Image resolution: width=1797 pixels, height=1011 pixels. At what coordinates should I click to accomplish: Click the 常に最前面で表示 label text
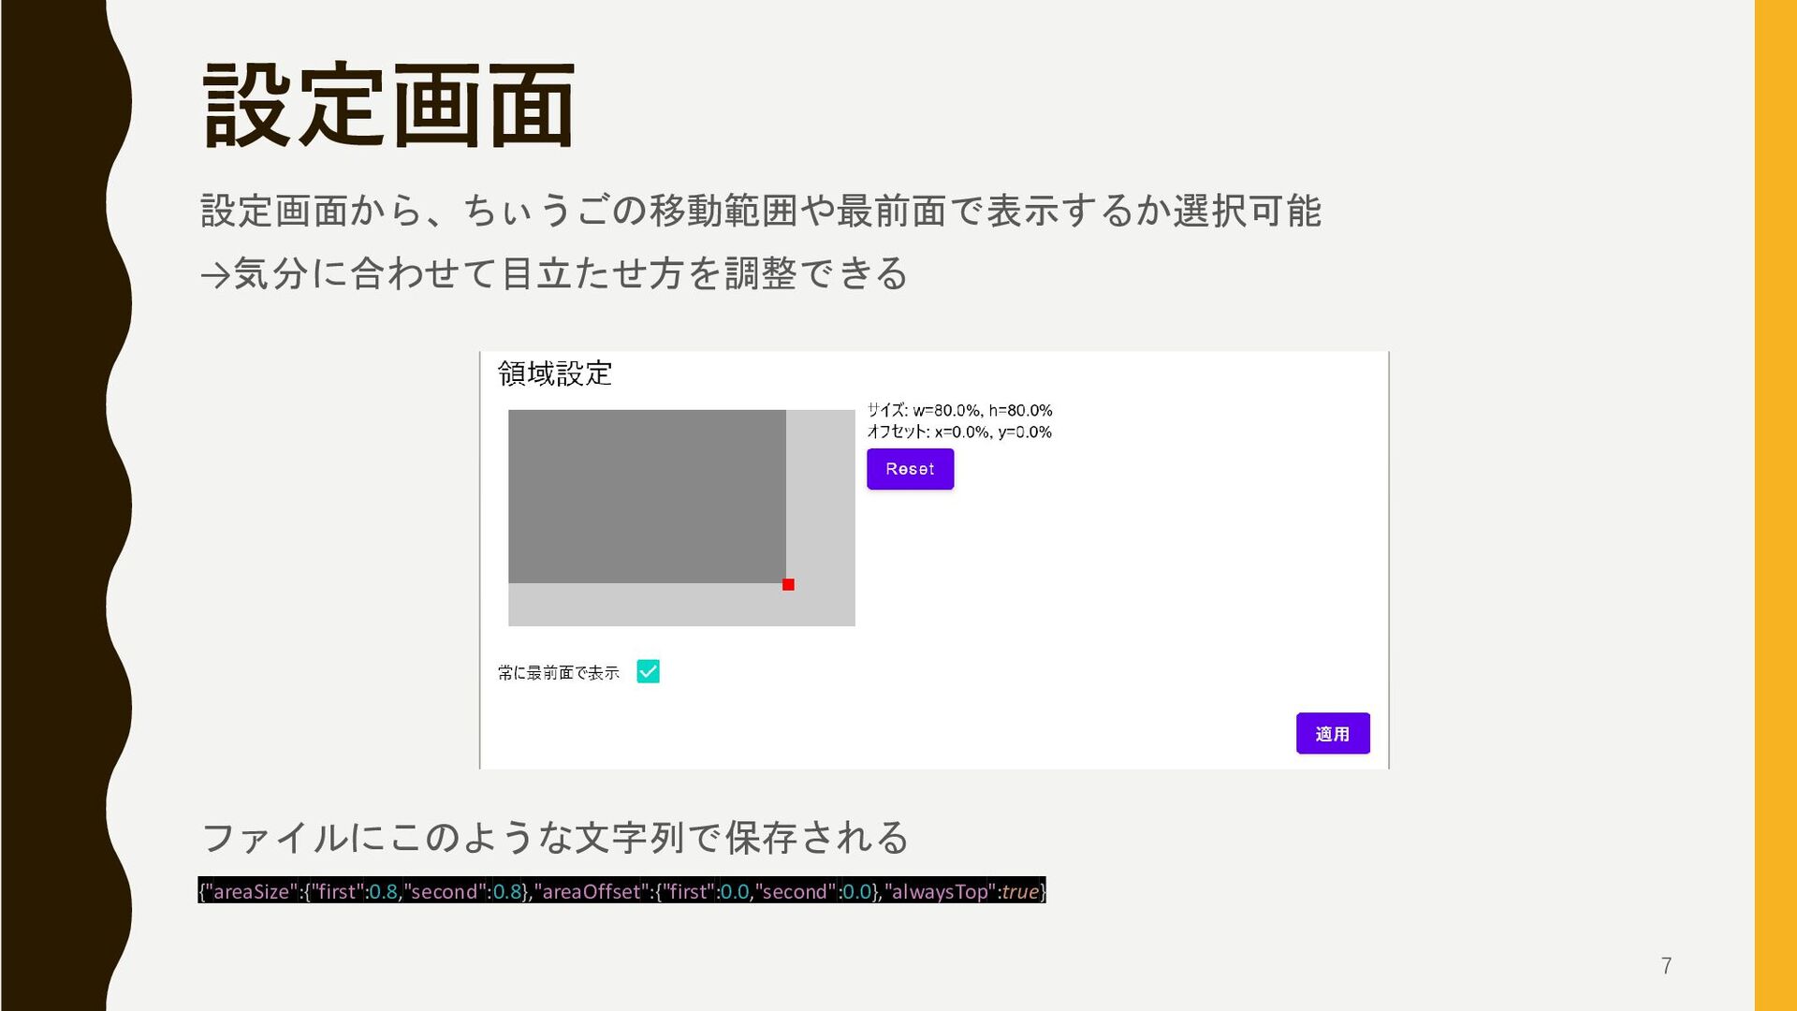[559, 672]
